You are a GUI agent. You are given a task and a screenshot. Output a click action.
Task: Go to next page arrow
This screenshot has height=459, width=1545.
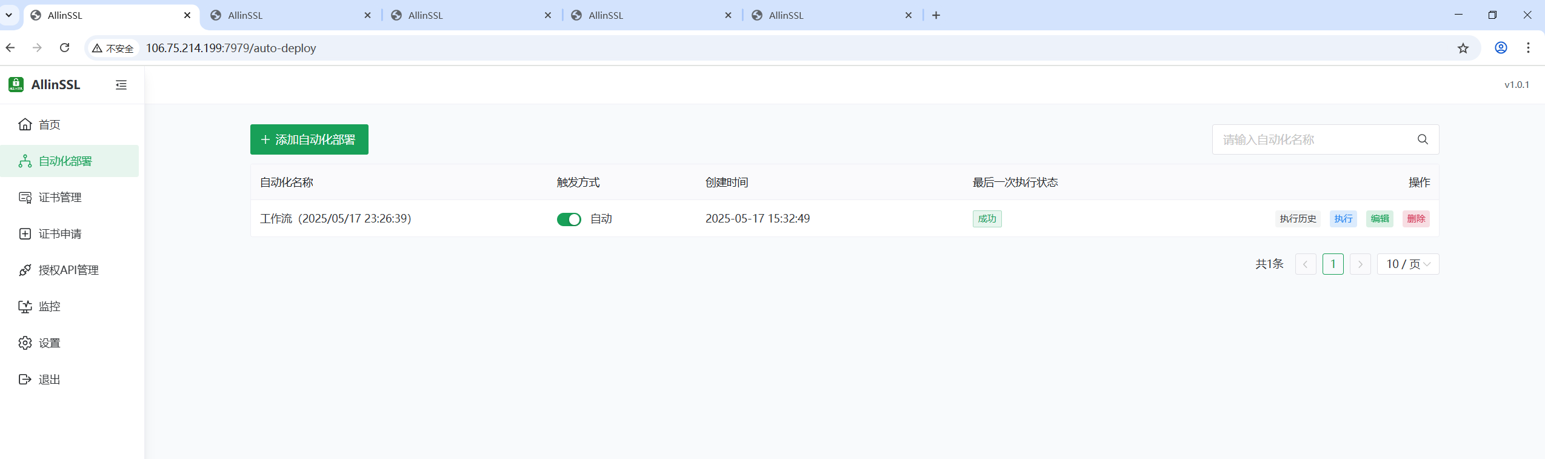tap(1360, 264)
